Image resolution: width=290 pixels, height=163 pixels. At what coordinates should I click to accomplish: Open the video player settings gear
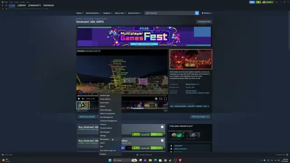click(156, 99)
